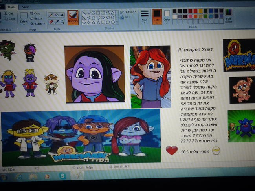255x191 pixels.
Task: Click the Copy button
Action: point(10,19)
